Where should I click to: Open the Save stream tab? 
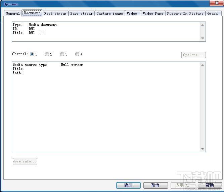(x=81, y=13)
